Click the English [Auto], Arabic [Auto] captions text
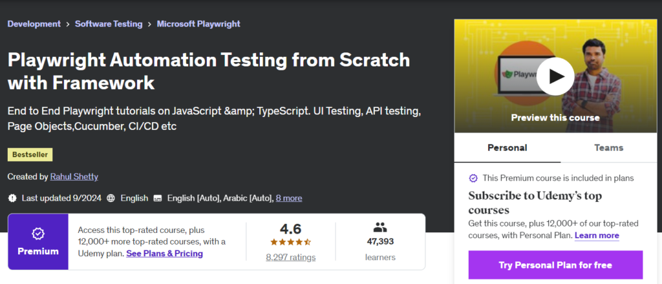 click(220, 198)
